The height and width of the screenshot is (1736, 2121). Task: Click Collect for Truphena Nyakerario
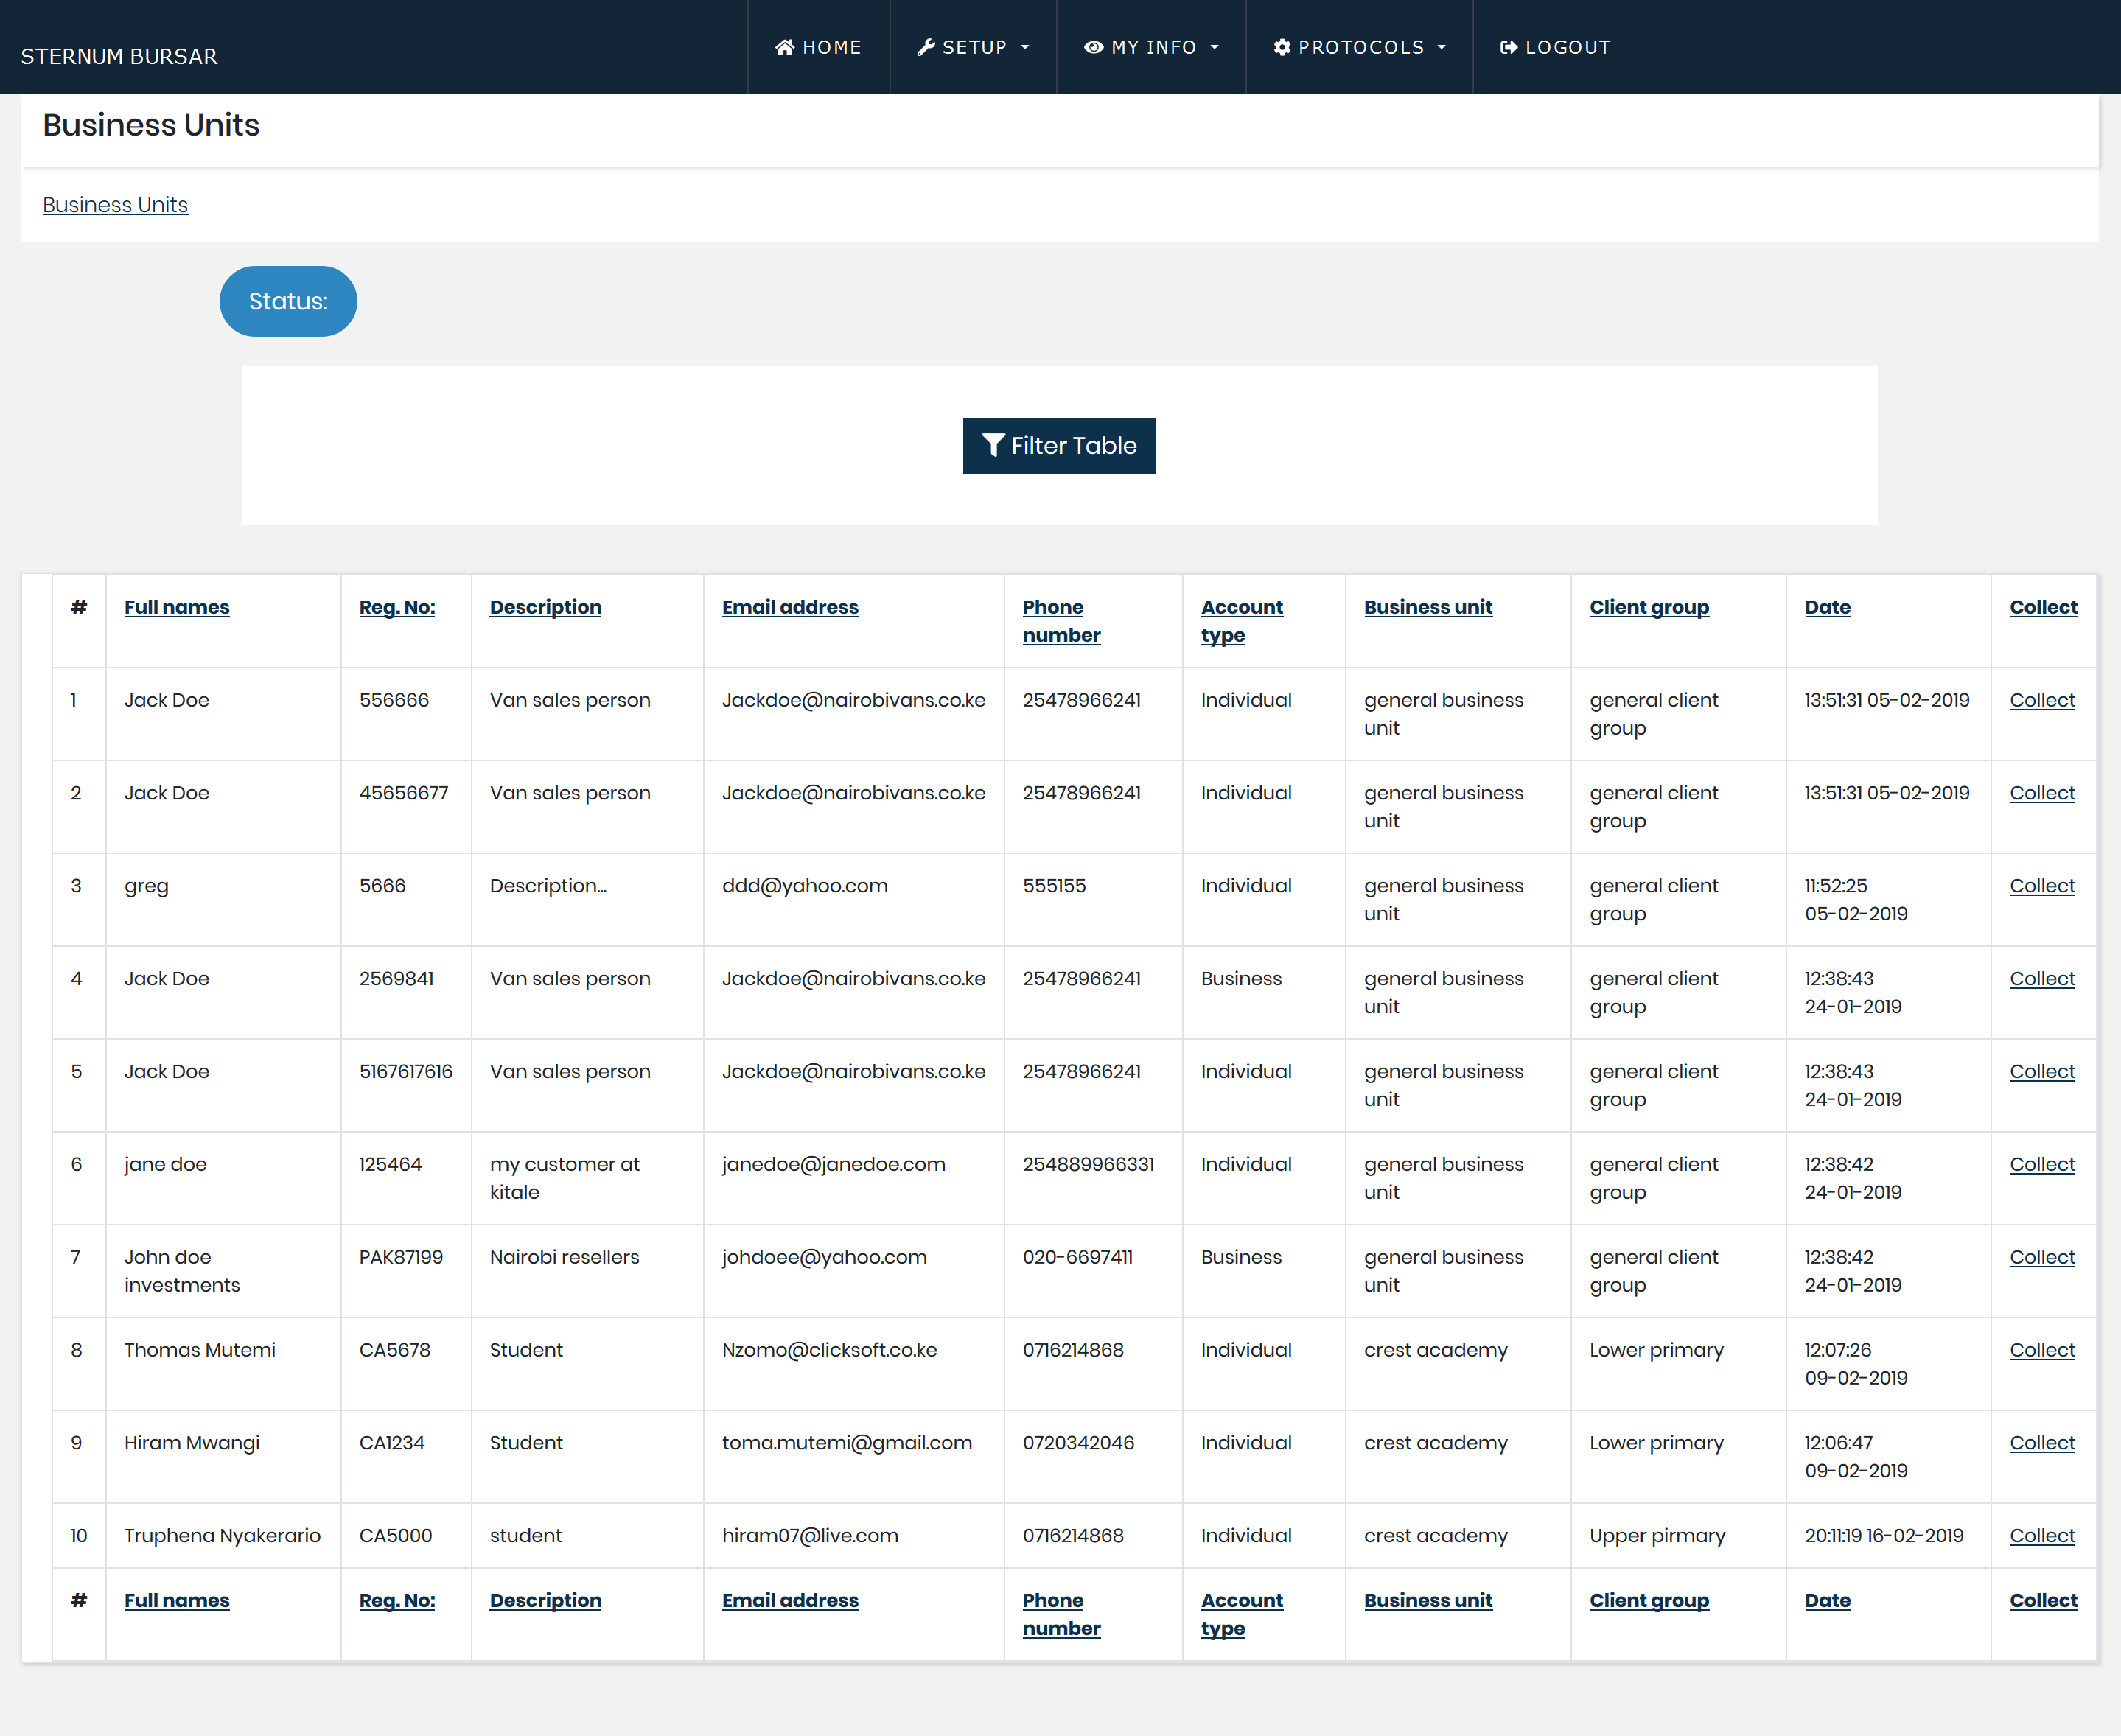point(2042,1536)
